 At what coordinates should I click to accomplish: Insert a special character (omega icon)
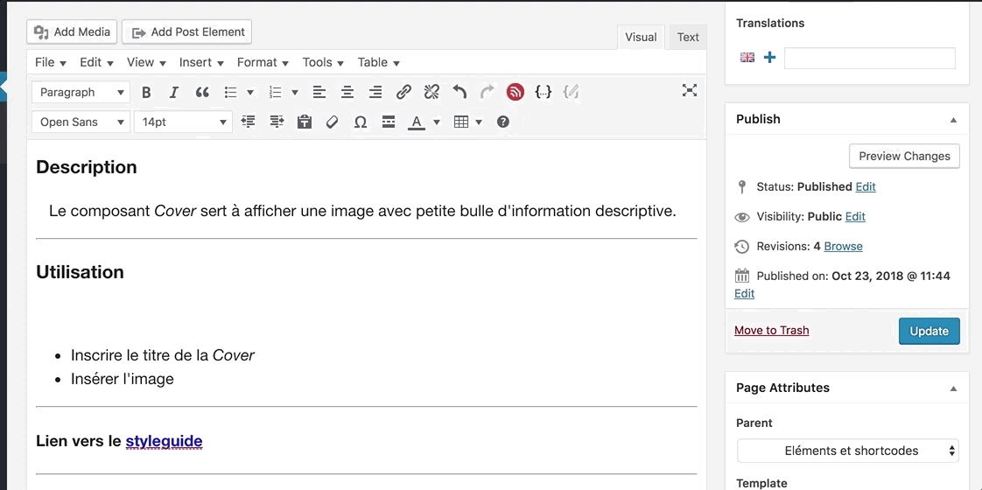[x=360, y=122]
